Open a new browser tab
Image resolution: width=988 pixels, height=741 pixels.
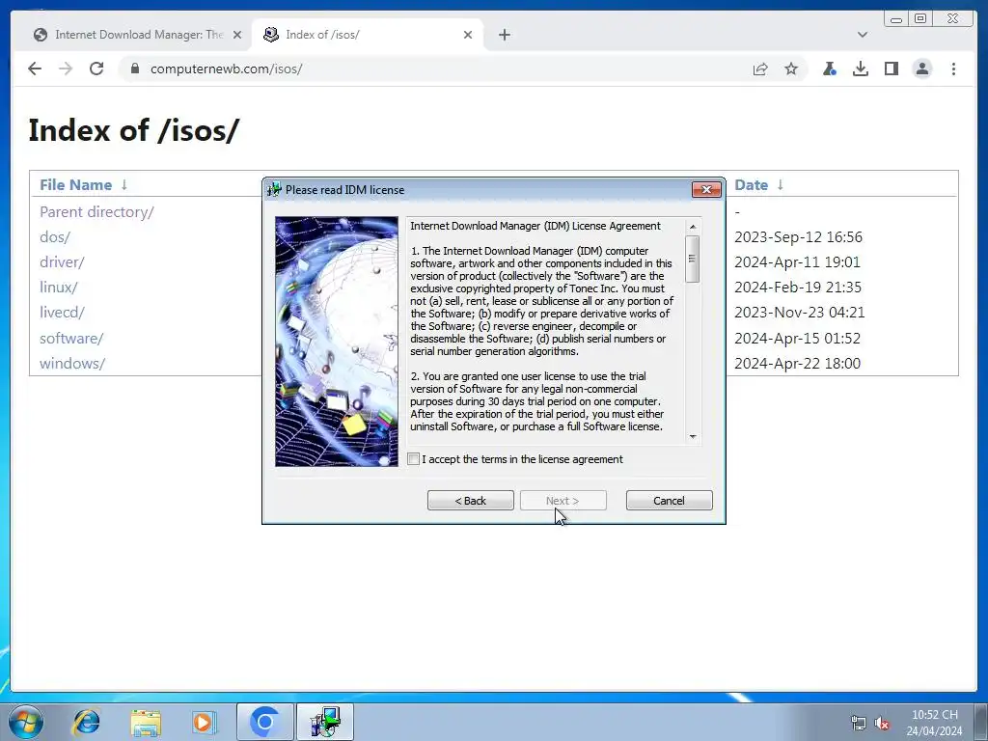(504, 35)
